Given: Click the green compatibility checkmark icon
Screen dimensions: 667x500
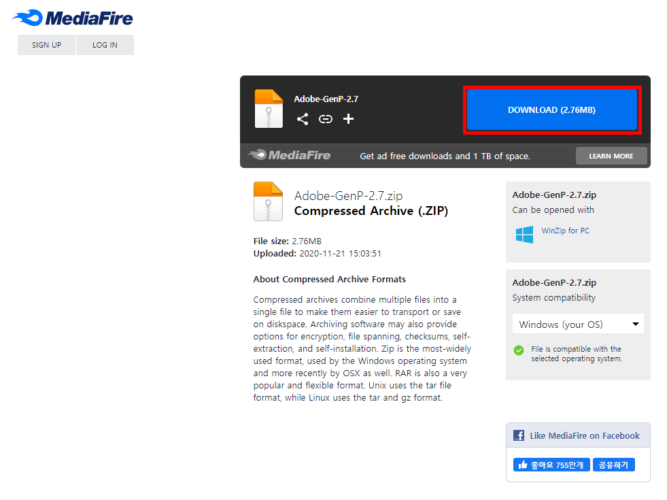Looking at the screenshot, I should coord(519,350).
